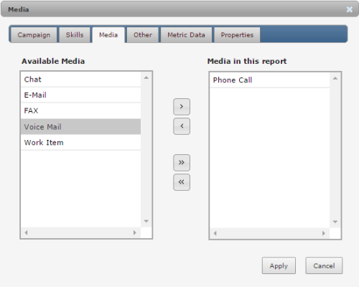Select Work Item in Available Media
This screenshot has width=359, height=287.
coord(81,143)
